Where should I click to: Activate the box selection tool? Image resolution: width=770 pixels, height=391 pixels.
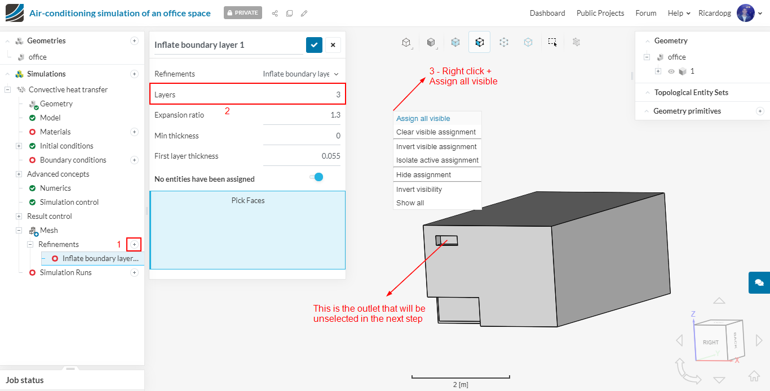(x=552, y=42)
